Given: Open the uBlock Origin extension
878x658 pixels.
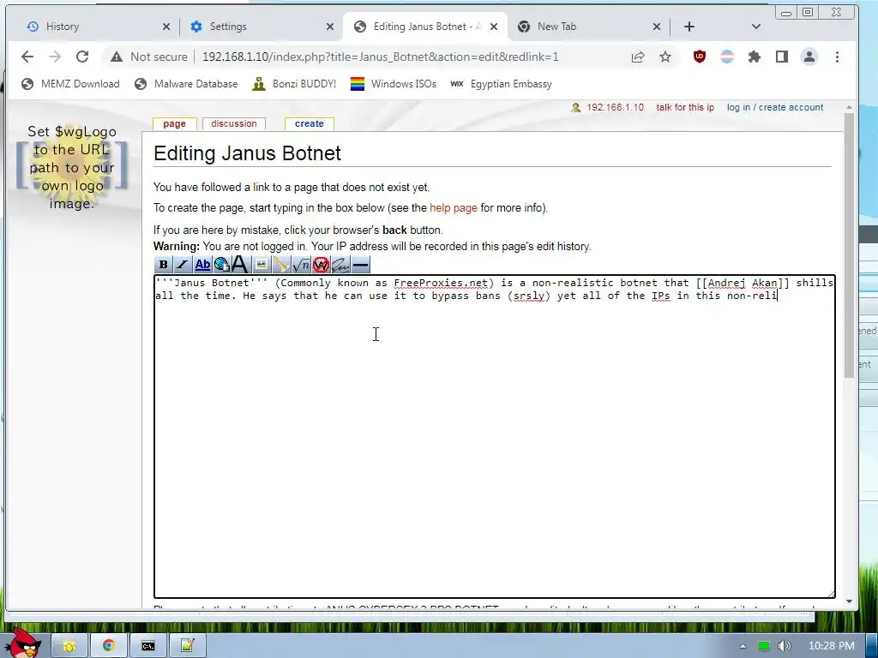Looking at the screenshot, I should (x=700, y=57).
